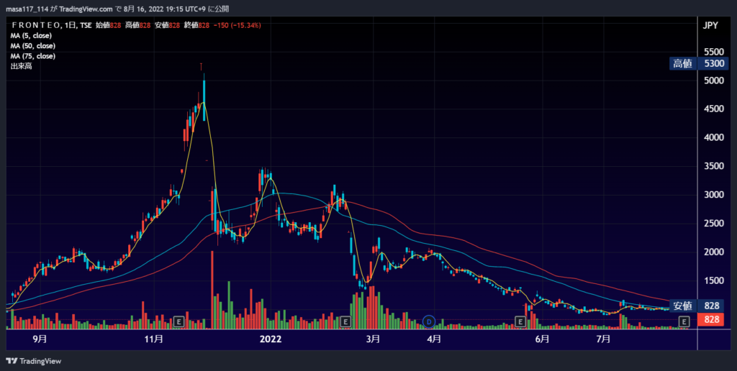Click 4000 on the price axis
Viewport: 737px width, 371px height.
click(713, 137)
